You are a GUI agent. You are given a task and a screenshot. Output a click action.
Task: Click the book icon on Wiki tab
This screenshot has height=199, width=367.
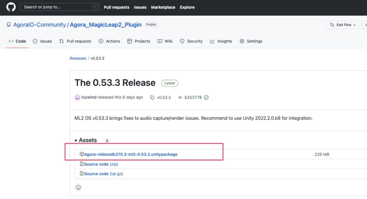160,41
